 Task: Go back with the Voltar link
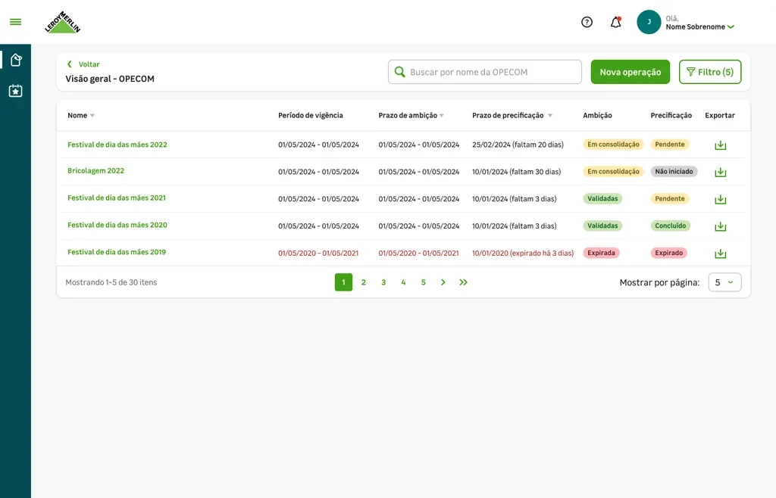coord(83,64)
